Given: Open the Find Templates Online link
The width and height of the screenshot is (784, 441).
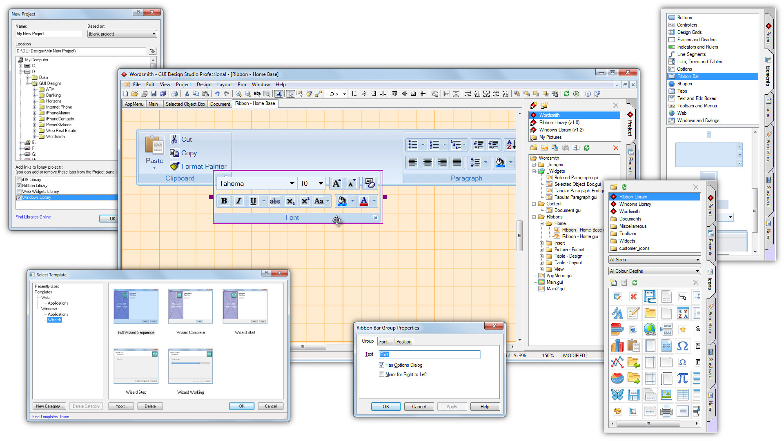Looking at the screenshot, I should pos(51,417).
